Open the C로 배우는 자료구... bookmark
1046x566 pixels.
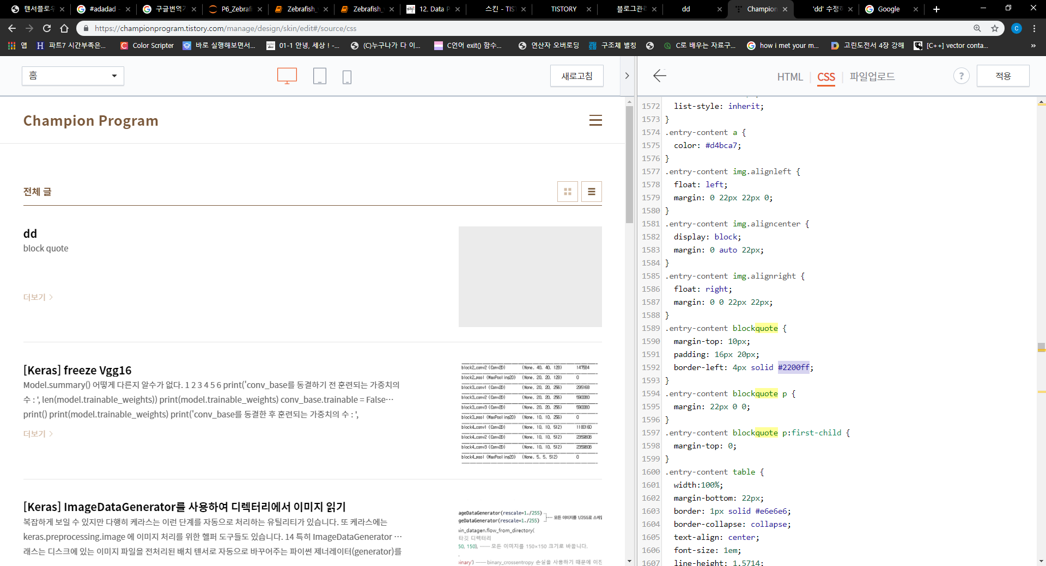coord(700,46)
